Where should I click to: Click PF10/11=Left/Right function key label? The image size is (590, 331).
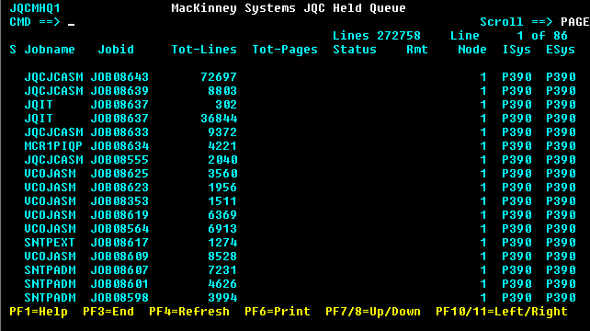pos(502,312)
